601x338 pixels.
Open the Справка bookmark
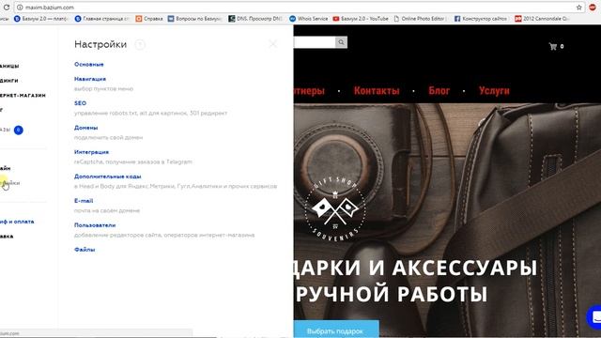coord(149,19)
